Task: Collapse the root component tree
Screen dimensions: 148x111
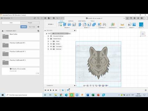Action: pyautogui.click(x=47, y=34)
